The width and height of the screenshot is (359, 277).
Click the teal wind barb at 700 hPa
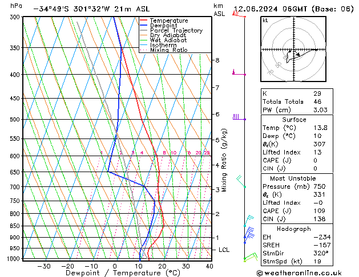(241, 181)
